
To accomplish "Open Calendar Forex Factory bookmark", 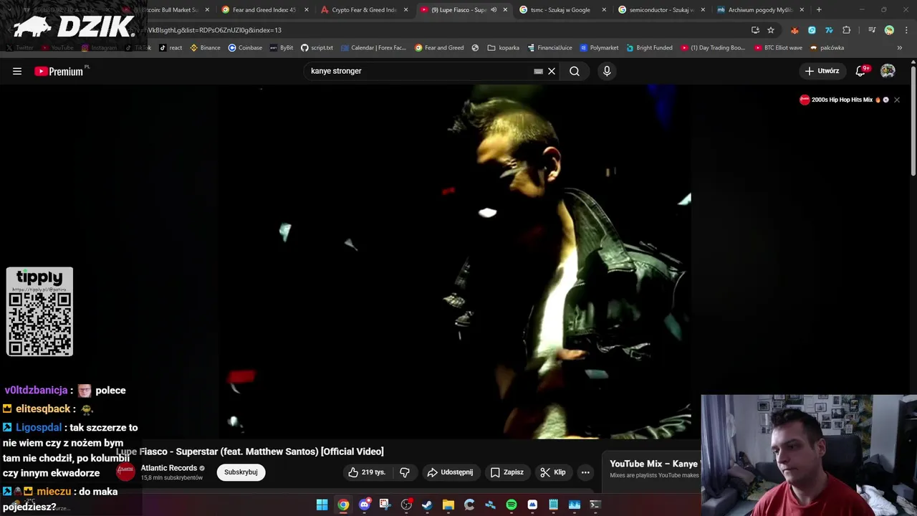I will pos(373,48).
